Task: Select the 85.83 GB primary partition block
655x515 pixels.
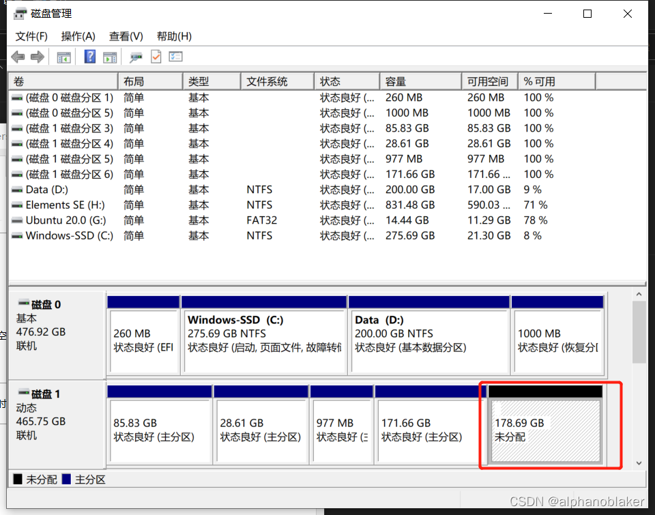Action: click(x=159, y=424)
